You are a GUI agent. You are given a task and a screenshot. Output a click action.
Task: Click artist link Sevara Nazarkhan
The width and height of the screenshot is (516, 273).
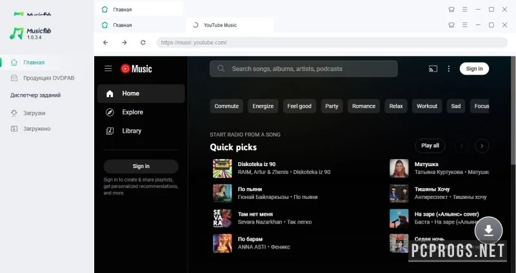coord(260,221)
